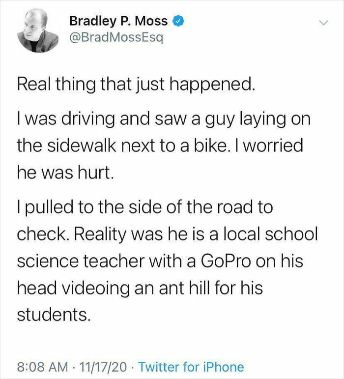Click the word "students." ending the tweet
This screenshot has width=344, height=379.
tap(54, 315)
